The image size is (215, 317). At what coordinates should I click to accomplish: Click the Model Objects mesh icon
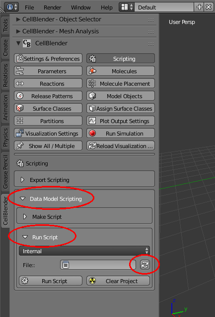(92, 96)
